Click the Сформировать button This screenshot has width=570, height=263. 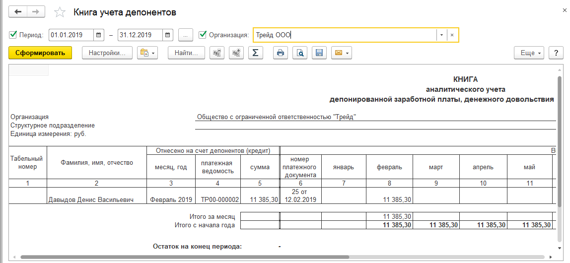point(40,53)
